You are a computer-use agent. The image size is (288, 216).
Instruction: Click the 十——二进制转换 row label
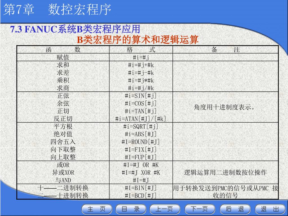pos(63,188)
